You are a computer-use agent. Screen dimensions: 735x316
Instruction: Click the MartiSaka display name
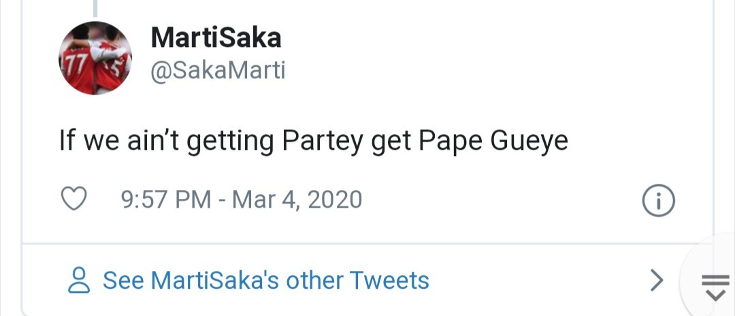(x=216, y=38)
